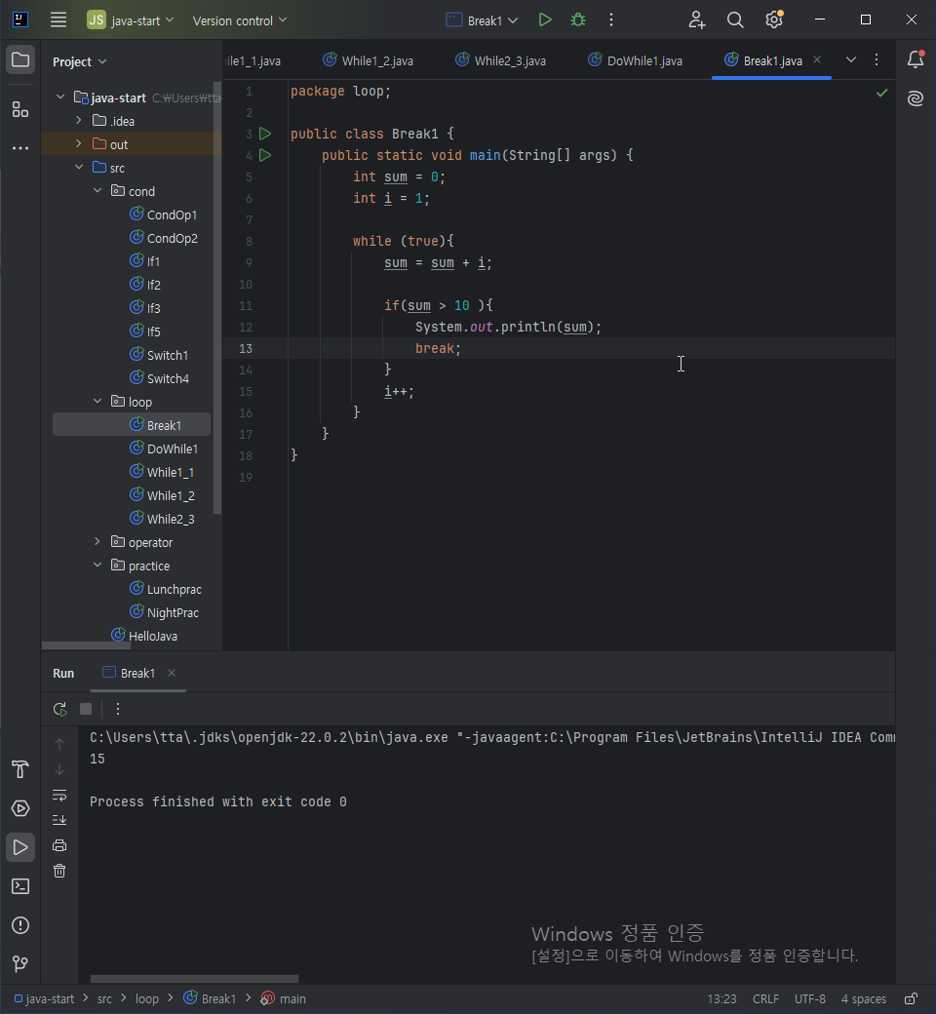Image resolution: width=936 pixels, height=1014 pixels.
Task: Clear all console output trash icon
Action: pos(59,871)
